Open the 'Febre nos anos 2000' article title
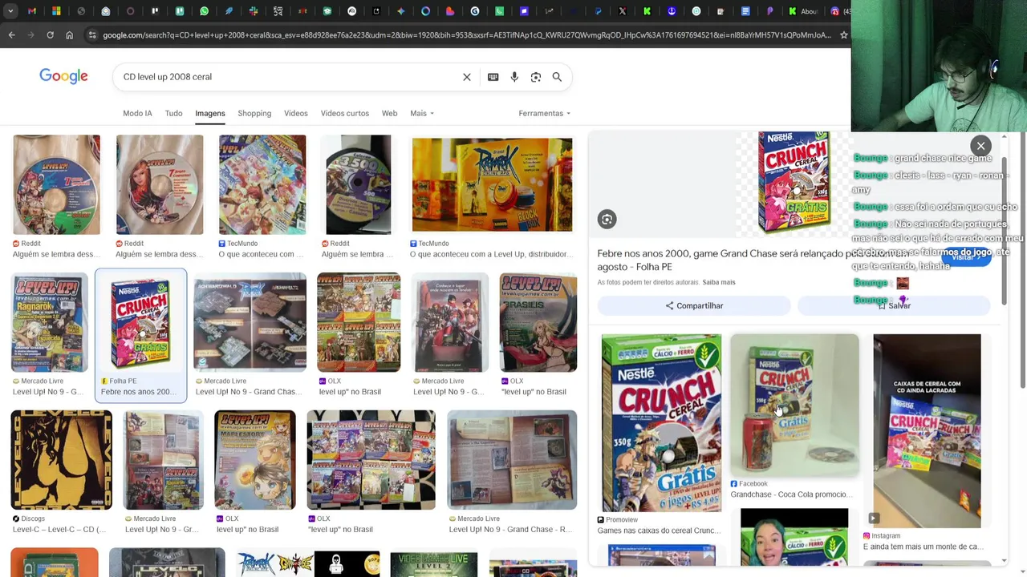Screen dimensions: 1027x577 click(x=754, y=260)
